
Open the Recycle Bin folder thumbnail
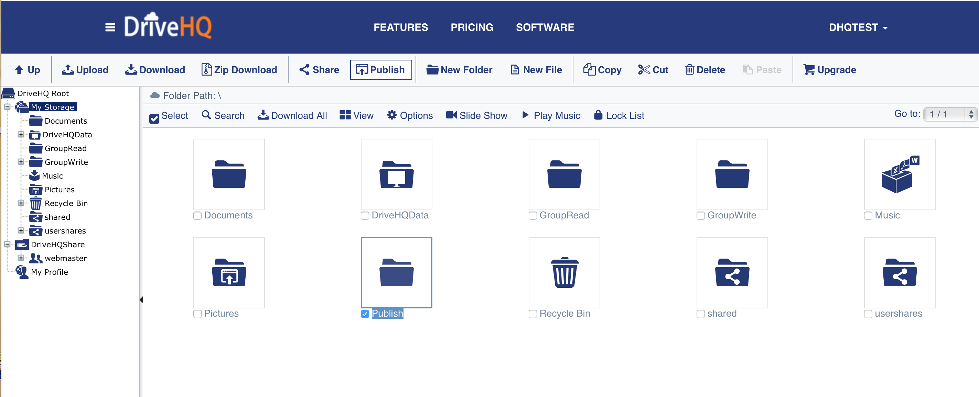click(564, 273)
